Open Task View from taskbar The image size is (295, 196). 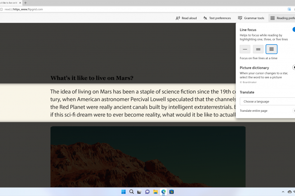tap(139, 192)
